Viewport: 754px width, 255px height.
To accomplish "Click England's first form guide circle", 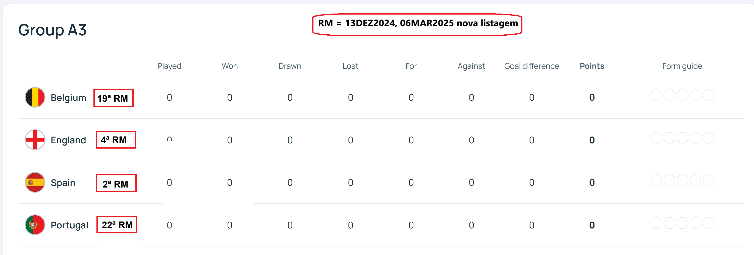I will [x=656, y=138].
